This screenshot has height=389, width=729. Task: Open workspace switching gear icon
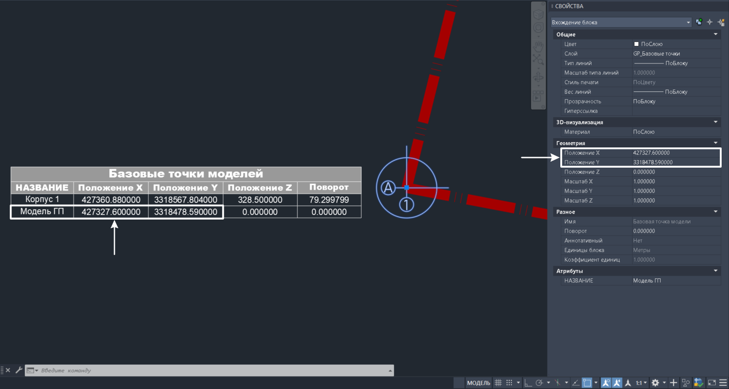point(655,383)
